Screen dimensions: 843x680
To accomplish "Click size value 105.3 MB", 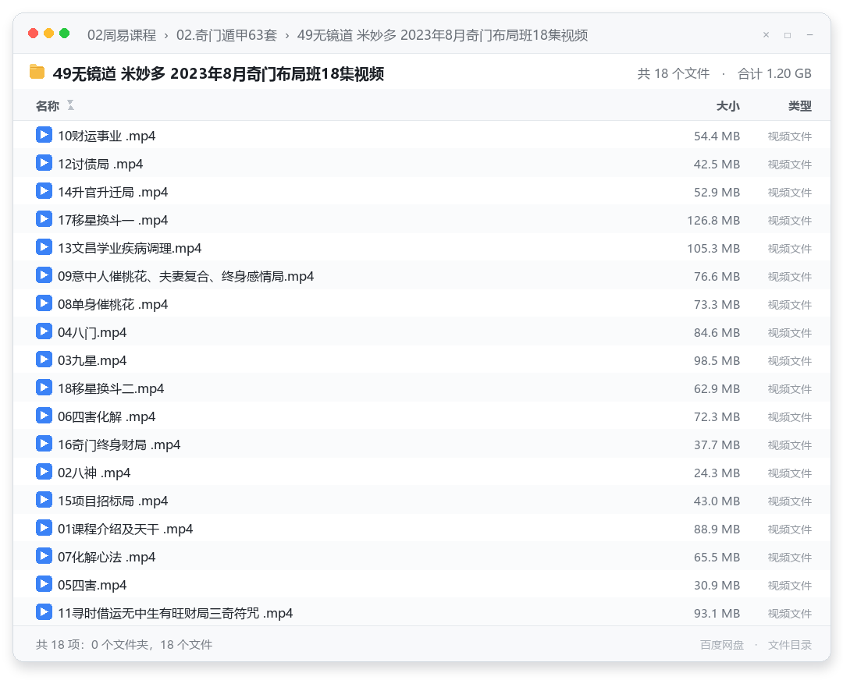I will [713, 248].
